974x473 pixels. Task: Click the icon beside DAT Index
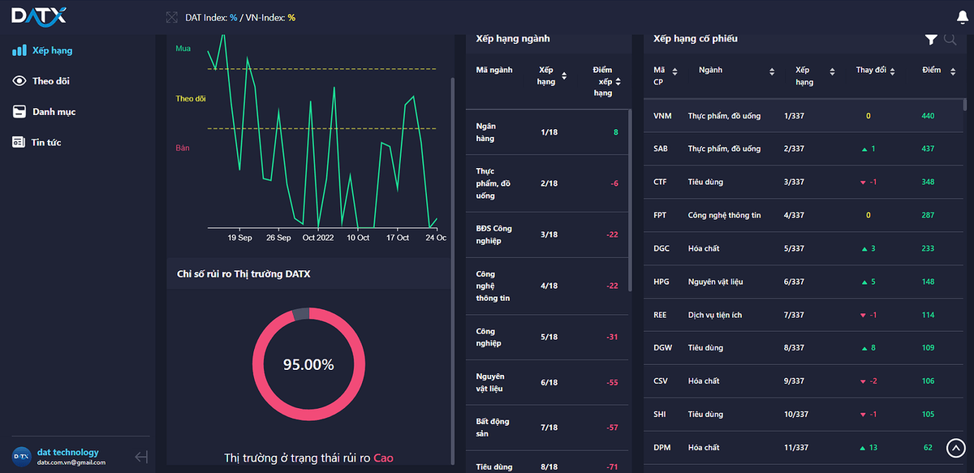pyautogui.click(x=171, y=17)
